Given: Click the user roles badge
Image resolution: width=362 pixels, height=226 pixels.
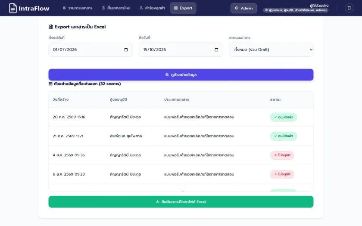Looking at the screenshot, I should [x=296, y=10].
